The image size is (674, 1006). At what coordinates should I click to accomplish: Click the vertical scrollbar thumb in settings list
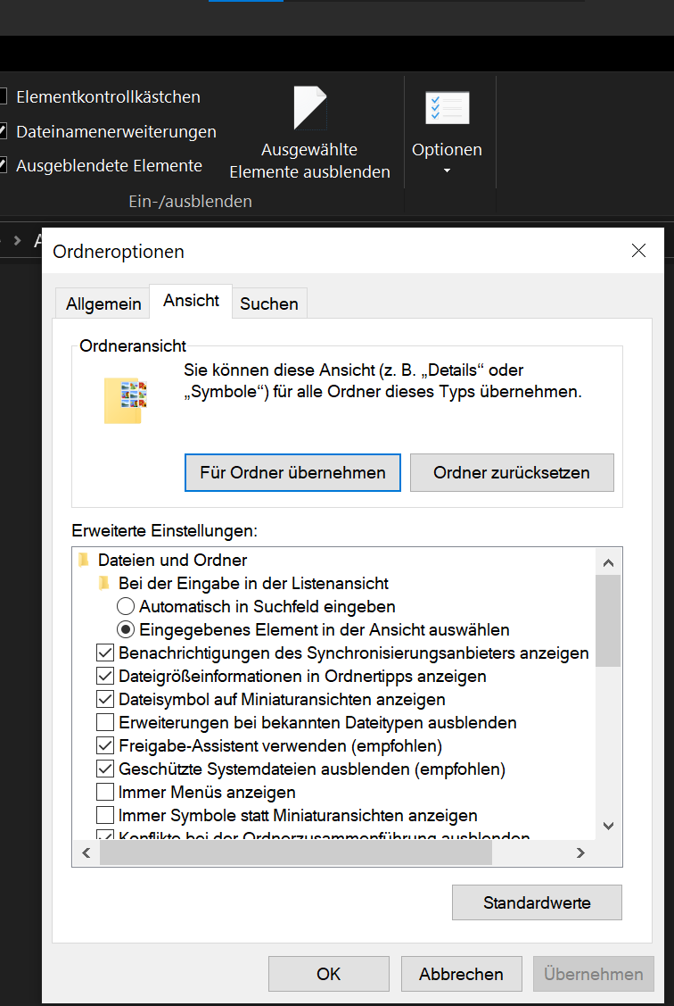coord(608,620)
